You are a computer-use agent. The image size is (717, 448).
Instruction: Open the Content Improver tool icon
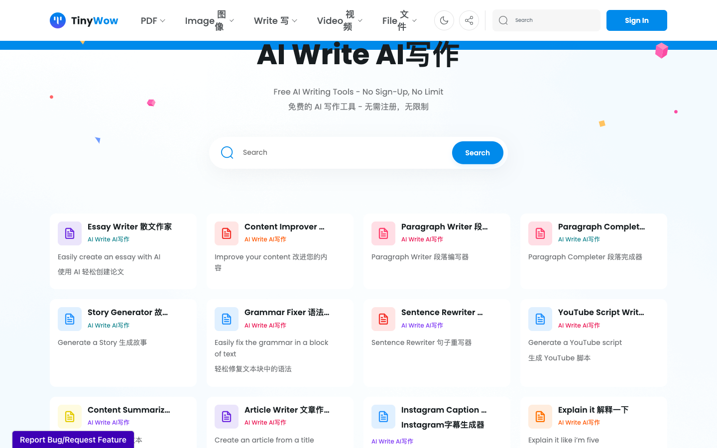tap(226, 233)
